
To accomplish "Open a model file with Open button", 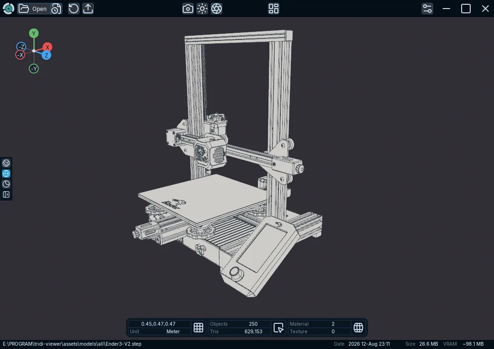I will pyautogui.click(x=34, y=9).
